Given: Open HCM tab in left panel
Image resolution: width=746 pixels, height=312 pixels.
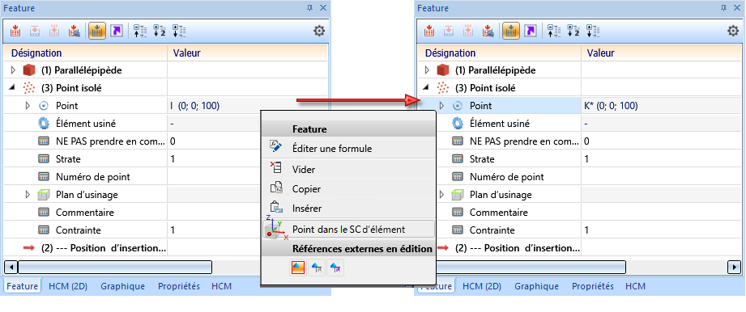Looking at the screenshot, I should click(x=222, y=286).
